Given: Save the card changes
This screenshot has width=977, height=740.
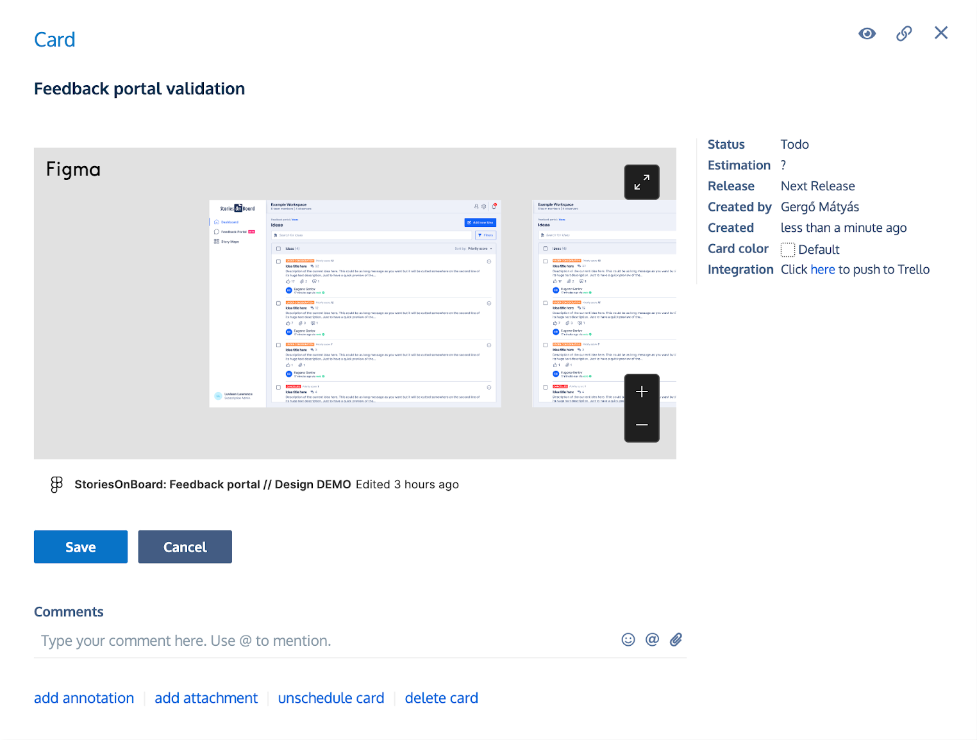Looking at the screenshot, I should 81,547.
